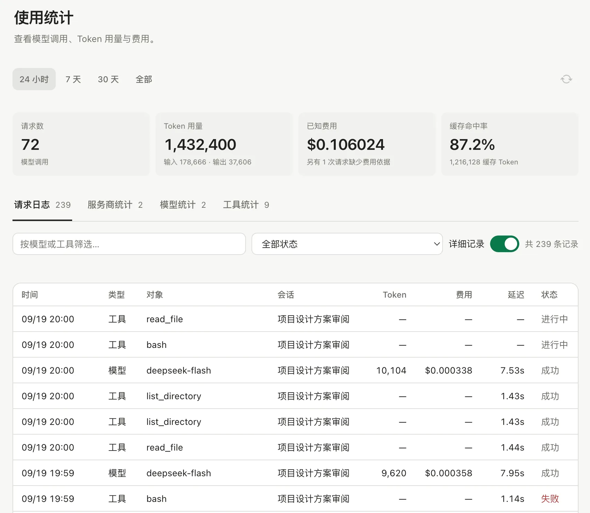Click the 费用 column header
Screen dimensions: 590x513
tap(464, 294)
